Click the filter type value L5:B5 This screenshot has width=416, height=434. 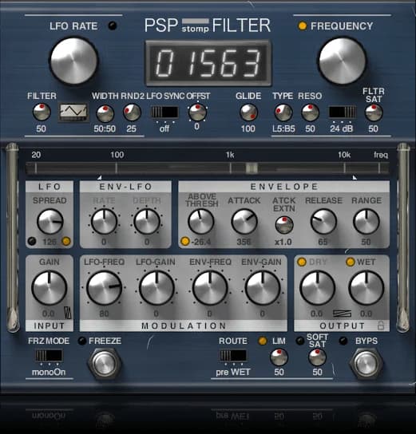283,128
